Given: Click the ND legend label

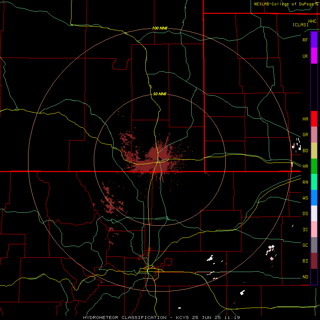Looking at the screenshot, I should tap(305, 277).
